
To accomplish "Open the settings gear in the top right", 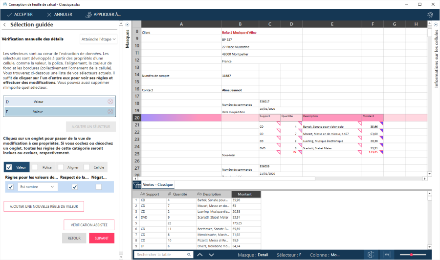I will 430,15.
